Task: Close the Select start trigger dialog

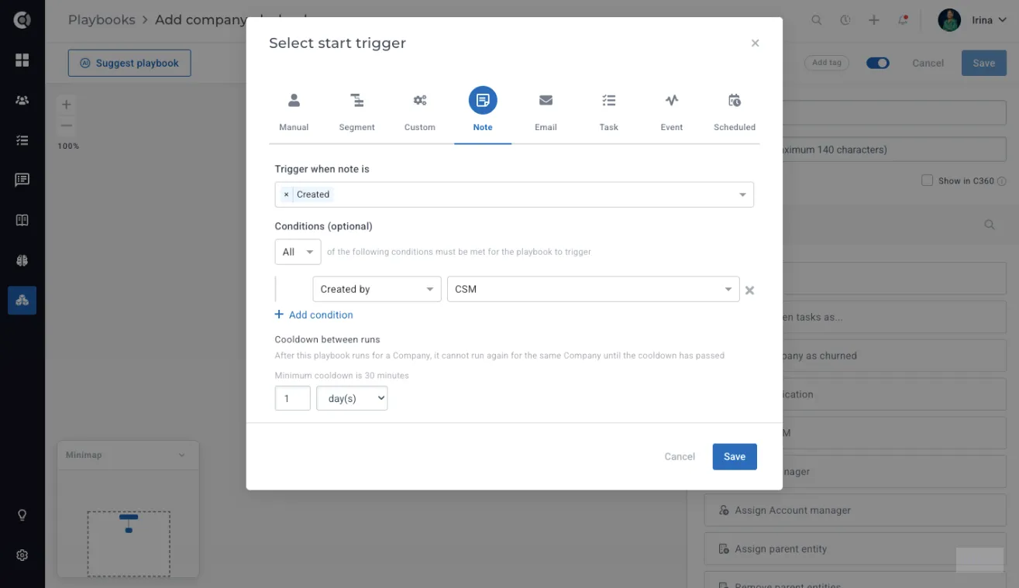Action: 755,43
